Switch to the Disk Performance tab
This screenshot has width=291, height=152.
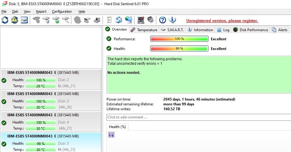(x=250, y=30)
